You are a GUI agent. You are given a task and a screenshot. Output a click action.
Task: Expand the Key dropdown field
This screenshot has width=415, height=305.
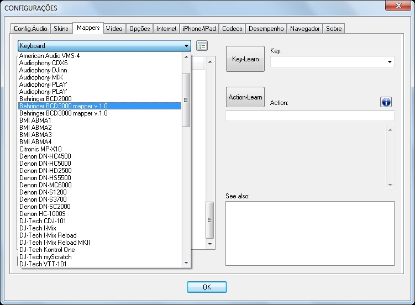tap(332, 62)
